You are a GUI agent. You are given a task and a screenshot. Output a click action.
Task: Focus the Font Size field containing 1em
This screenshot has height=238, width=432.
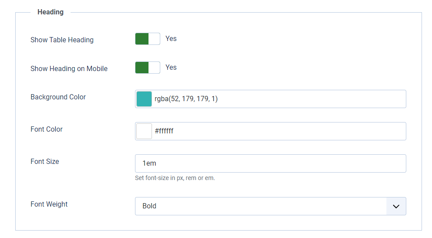click(270, 163)
